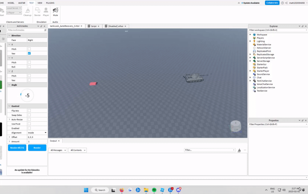Expand Workspace tree node arrow
Image resolution: width=308 pixels, height=194 pixels.
(x=250, y=34)
